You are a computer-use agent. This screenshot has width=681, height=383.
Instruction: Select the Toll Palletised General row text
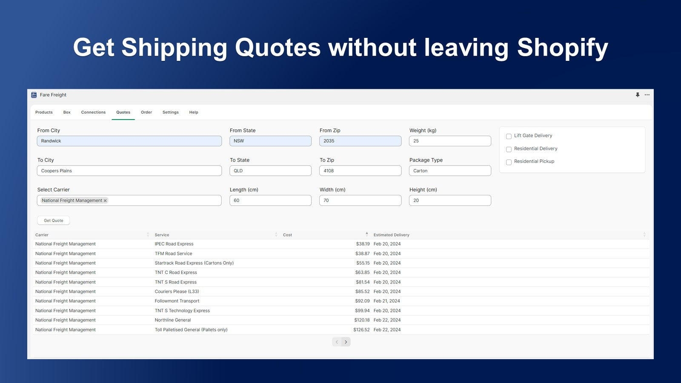click(x=191, y=330)
